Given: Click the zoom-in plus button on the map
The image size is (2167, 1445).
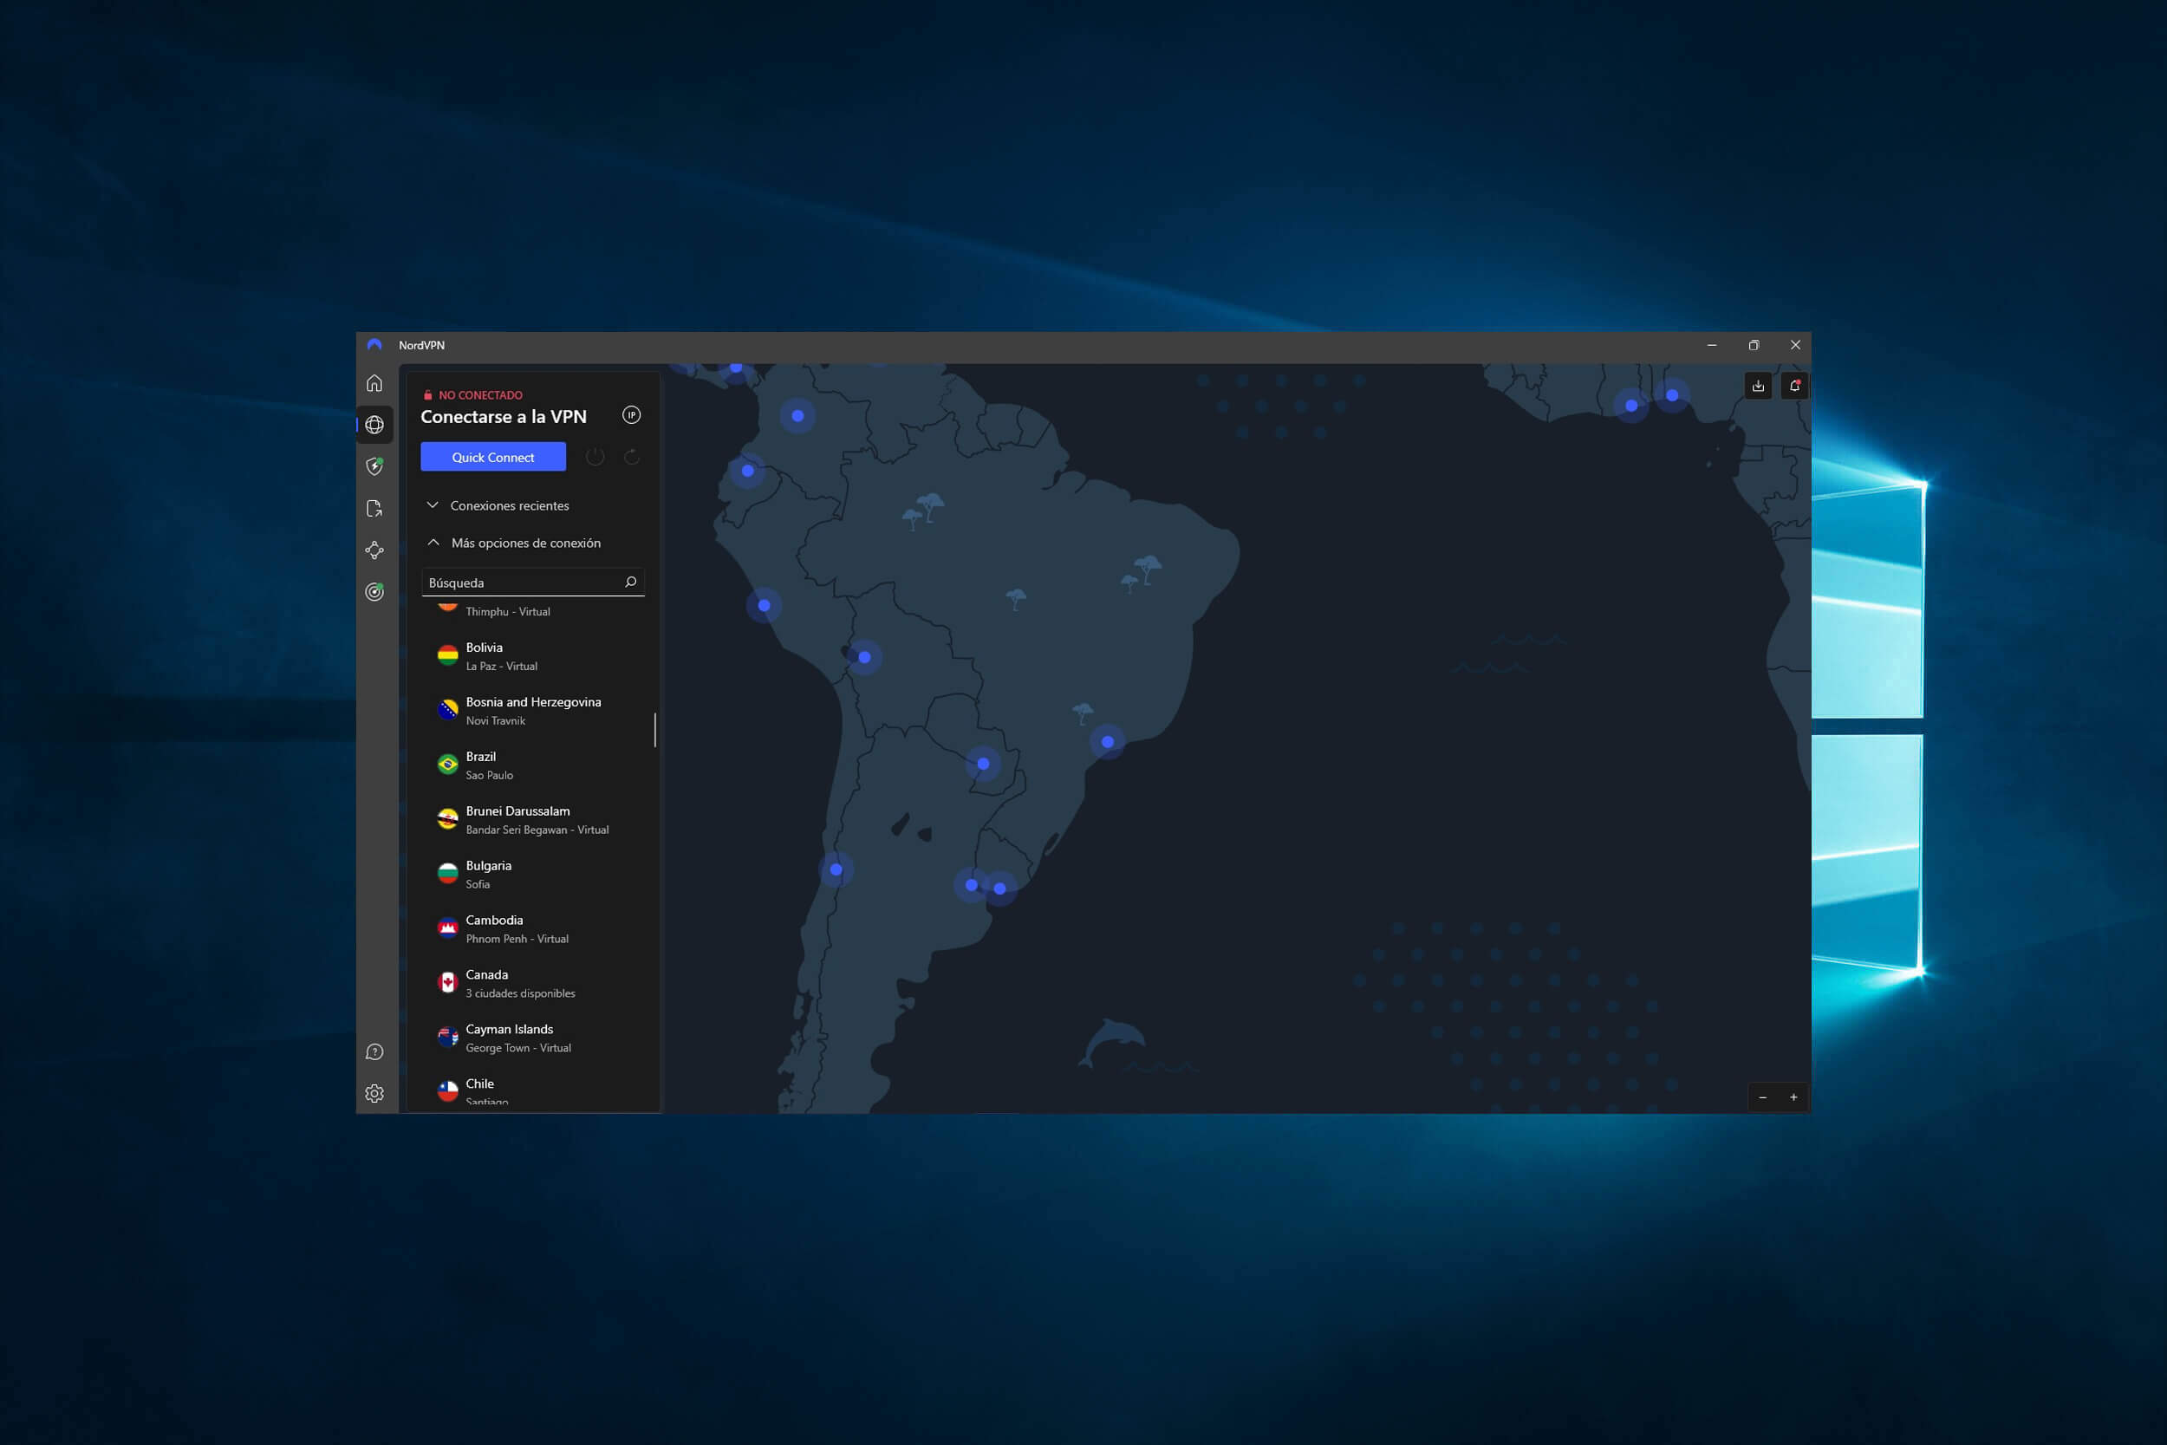Looking at the screenshot, I should coord(1793,1097).
